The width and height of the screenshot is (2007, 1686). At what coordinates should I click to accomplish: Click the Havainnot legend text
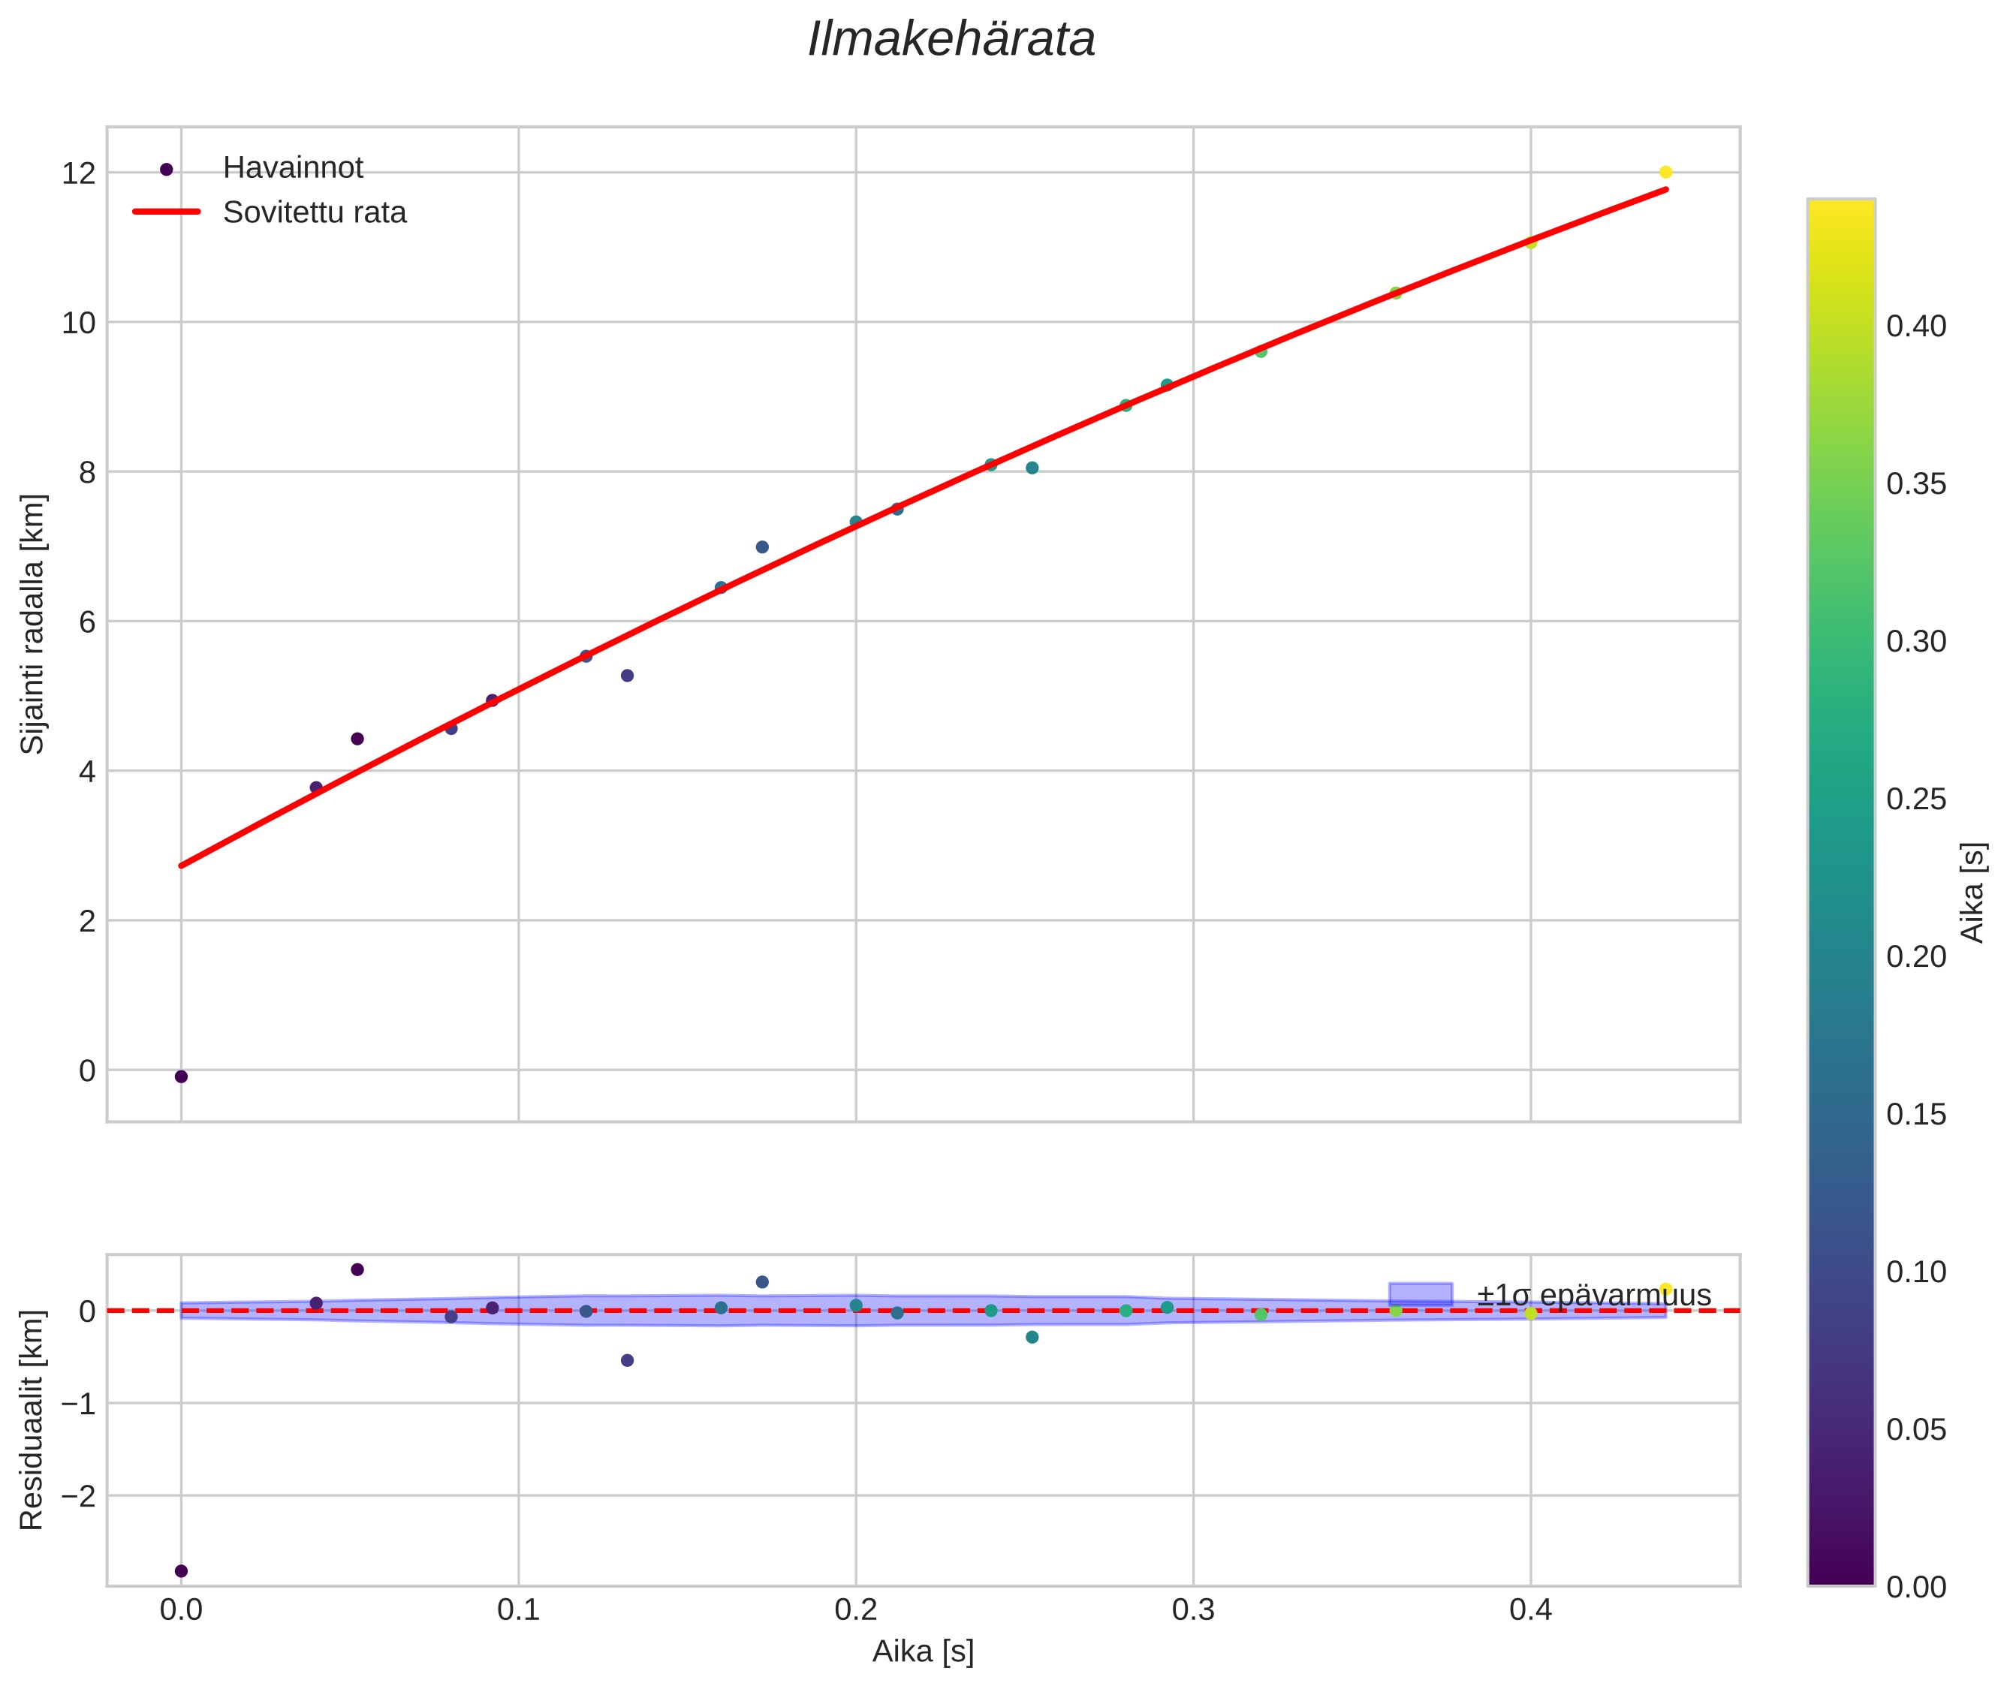point(293,168)
